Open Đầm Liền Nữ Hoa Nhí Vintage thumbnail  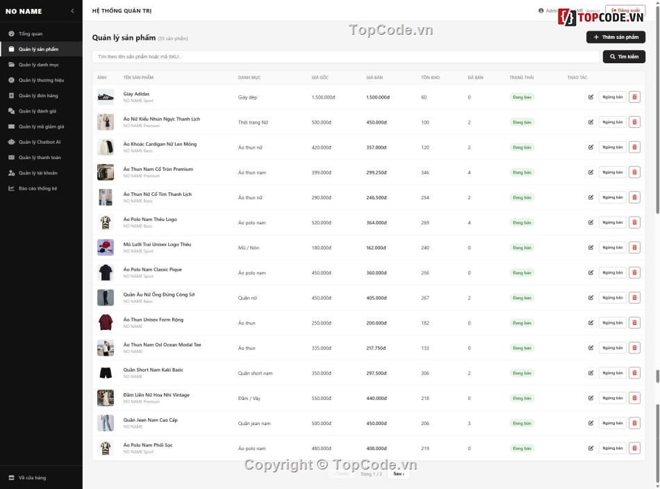105,398
